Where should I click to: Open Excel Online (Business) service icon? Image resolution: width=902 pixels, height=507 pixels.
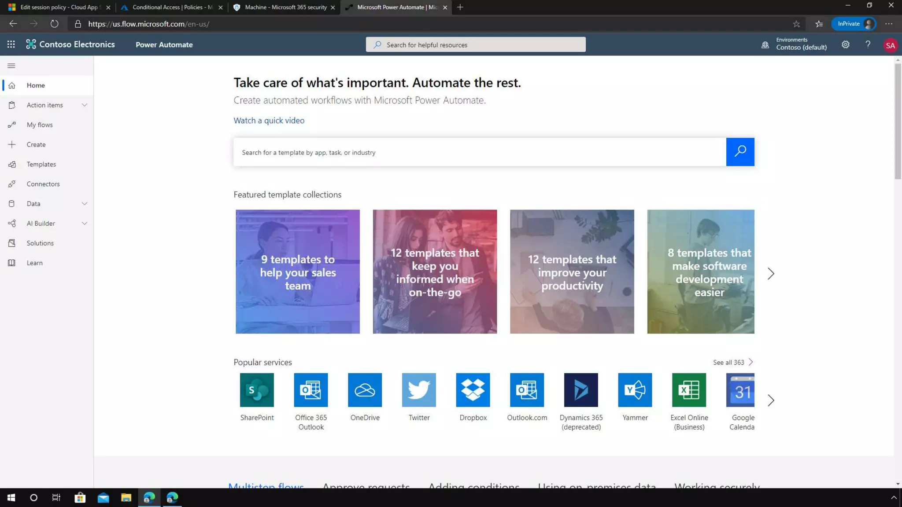[x=689, y=390]
